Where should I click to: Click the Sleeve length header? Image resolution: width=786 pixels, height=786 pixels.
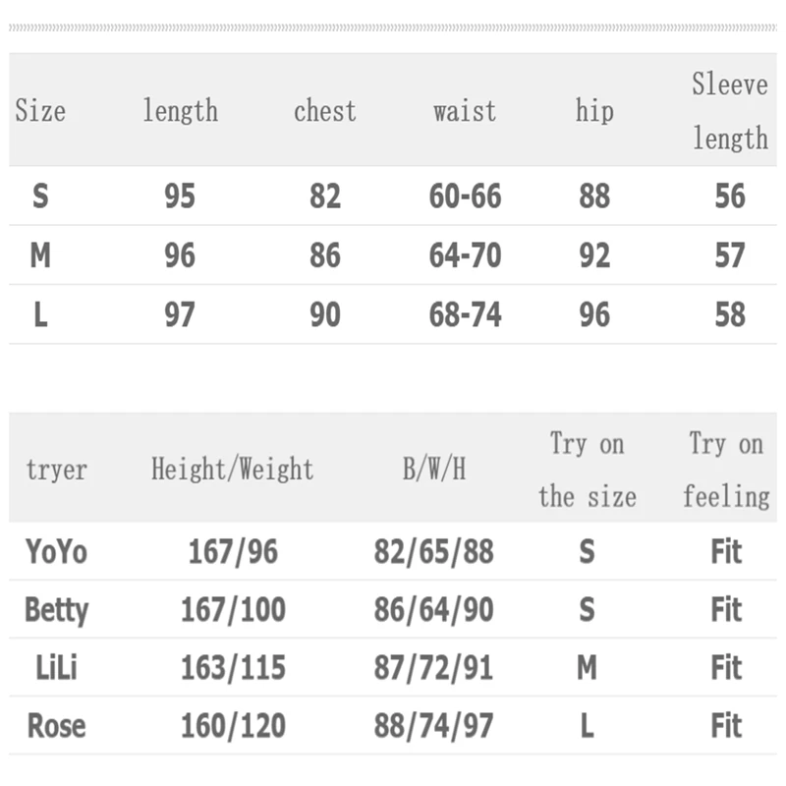[729, 111]
